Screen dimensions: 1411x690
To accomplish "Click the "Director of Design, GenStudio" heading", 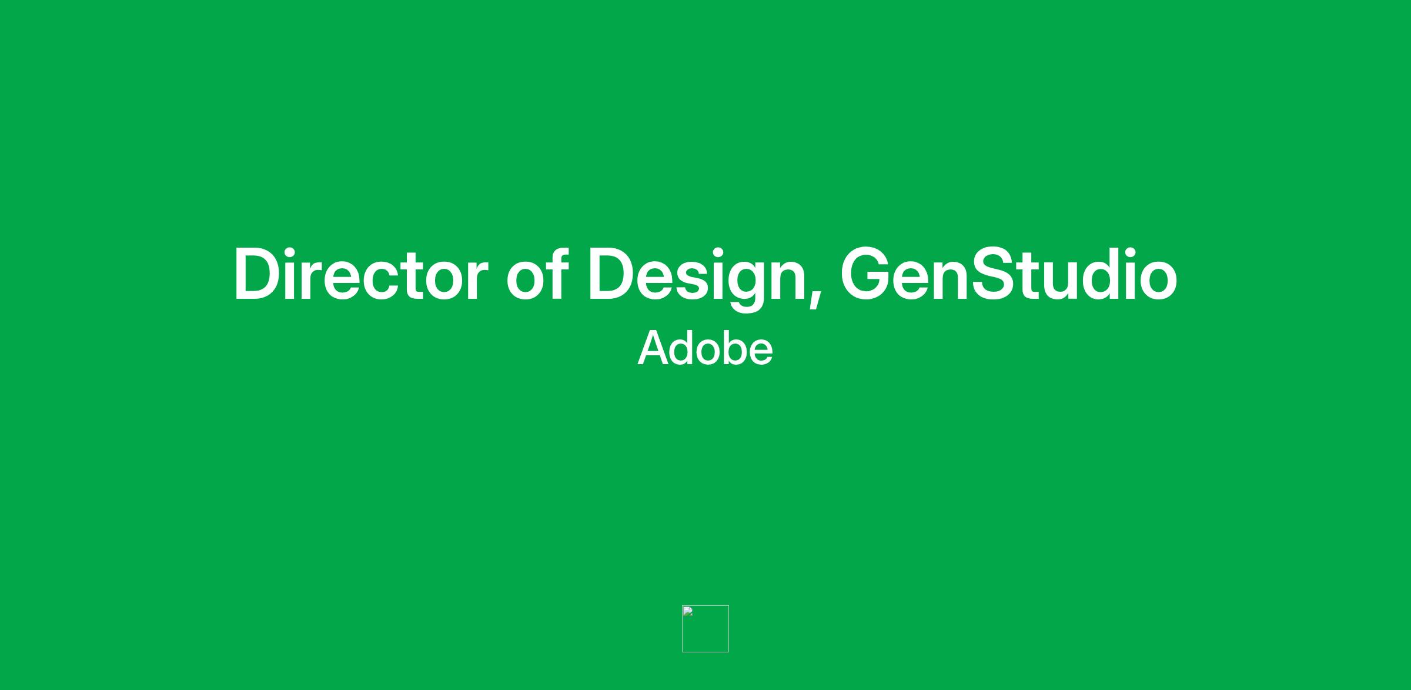I will coord(705,275).
